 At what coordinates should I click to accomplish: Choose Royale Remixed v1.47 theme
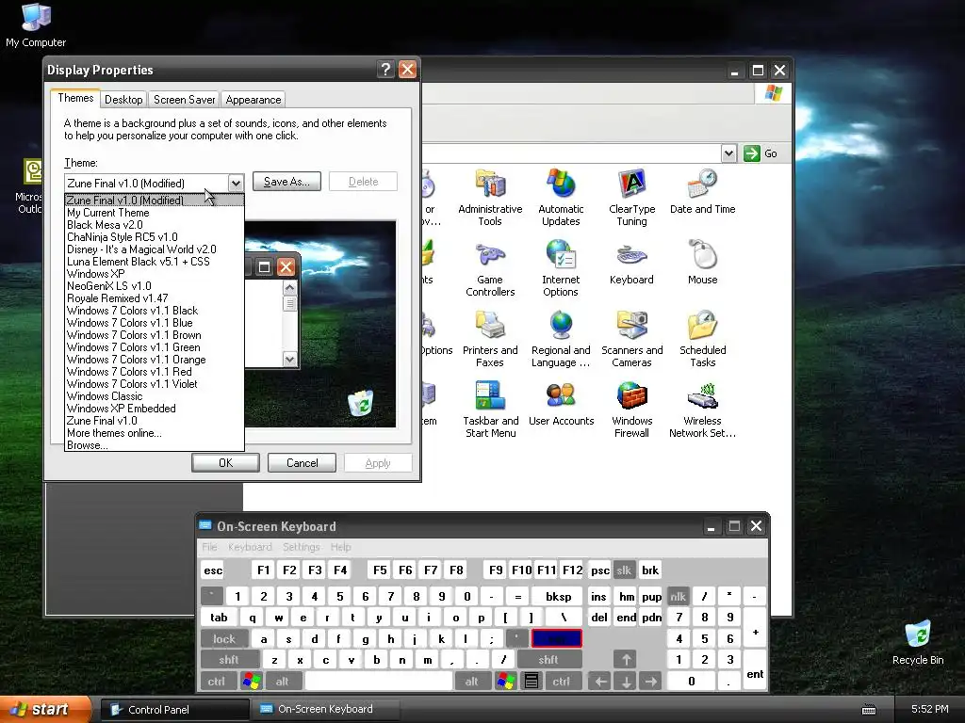(x=155, y=298)
